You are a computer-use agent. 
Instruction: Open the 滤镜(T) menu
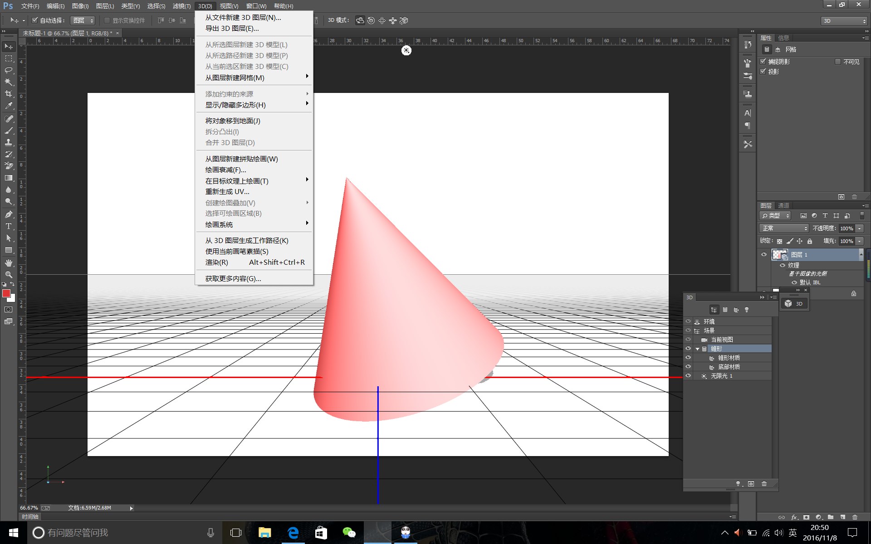(x=181, y=6)
